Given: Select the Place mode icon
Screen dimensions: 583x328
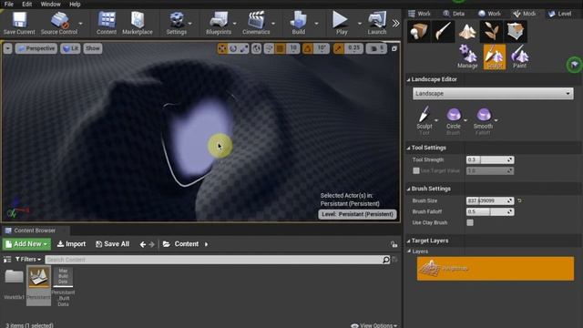Looking at the screenshot, I should 419,31.
